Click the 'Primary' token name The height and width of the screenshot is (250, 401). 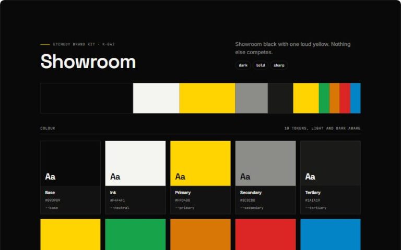[183, 193]
